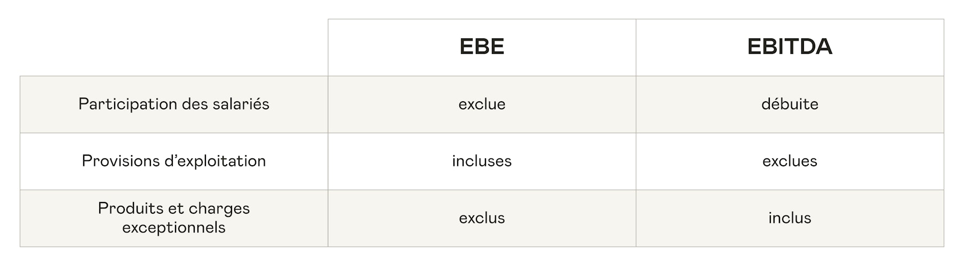Click the word 'exceptionnels'
The width and height of the screenshot is (964, 266).
pos(174,228)
